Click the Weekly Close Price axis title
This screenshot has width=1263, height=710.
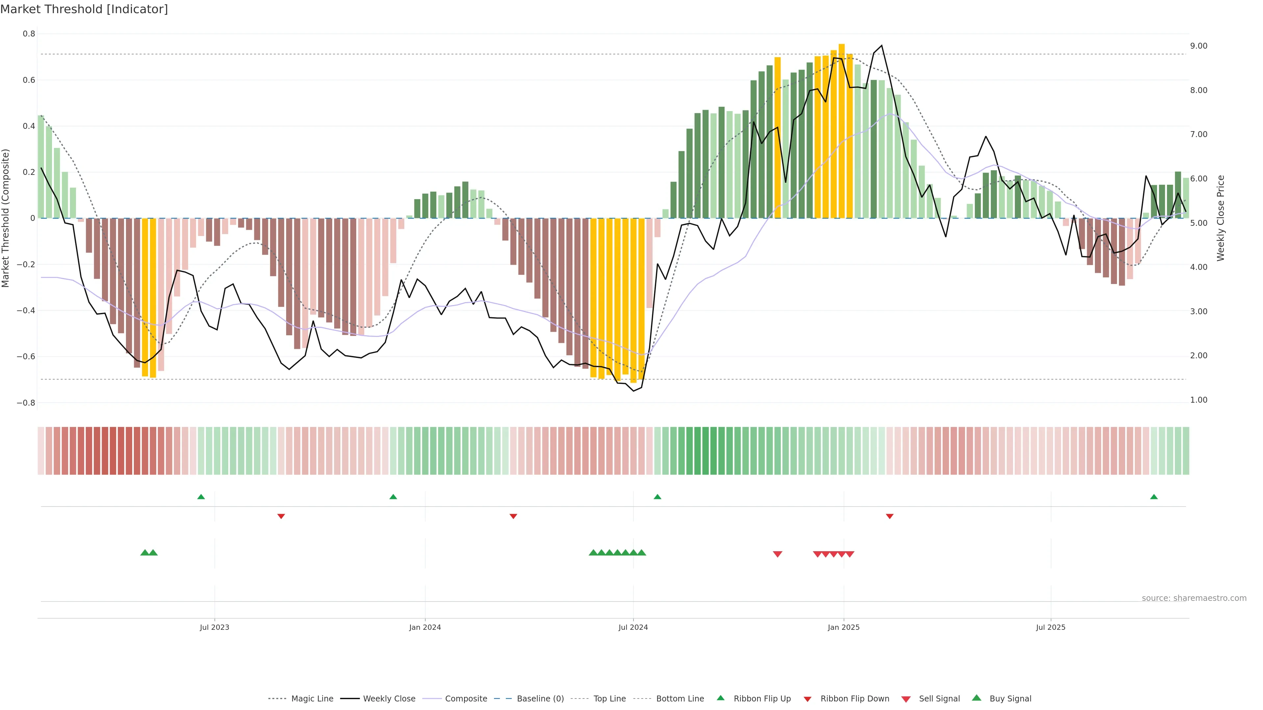[1220, 218]
